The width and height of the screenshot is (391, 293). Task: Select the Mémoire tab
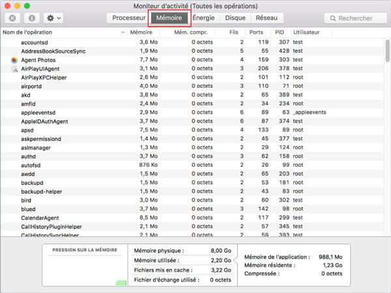pyautogui.click(x=169, y=18)
